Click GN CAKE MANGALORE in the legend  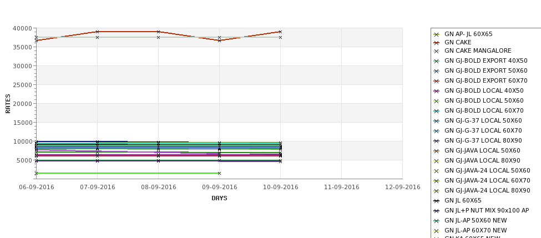point(478,50)
